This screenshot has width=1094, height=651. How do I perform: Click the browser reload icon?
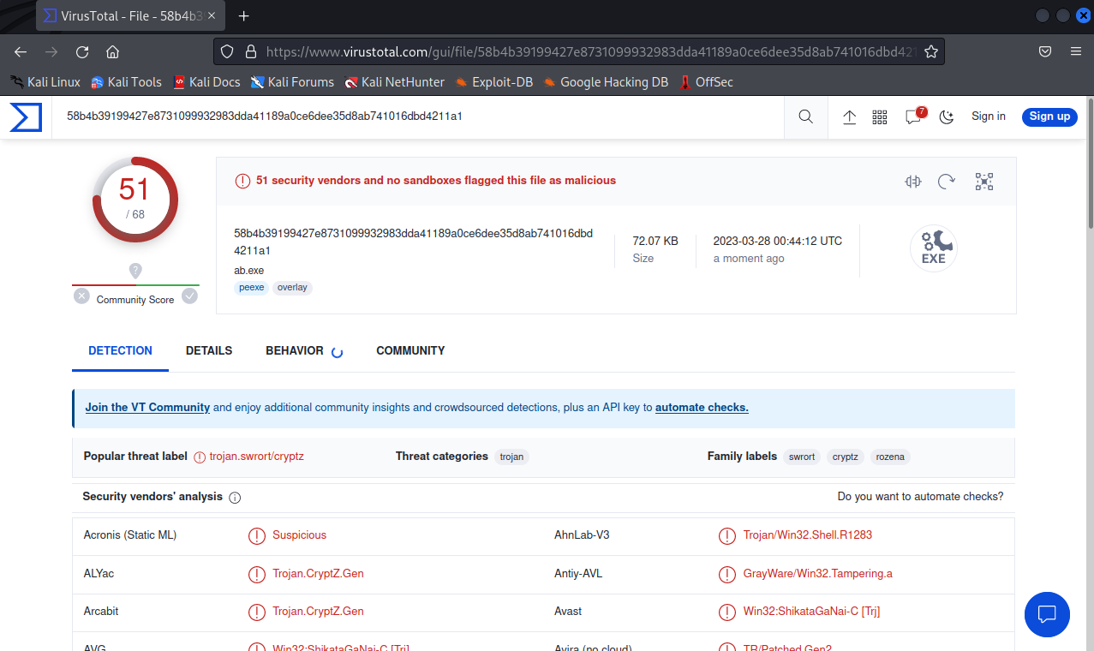click(x=82, y=51)
